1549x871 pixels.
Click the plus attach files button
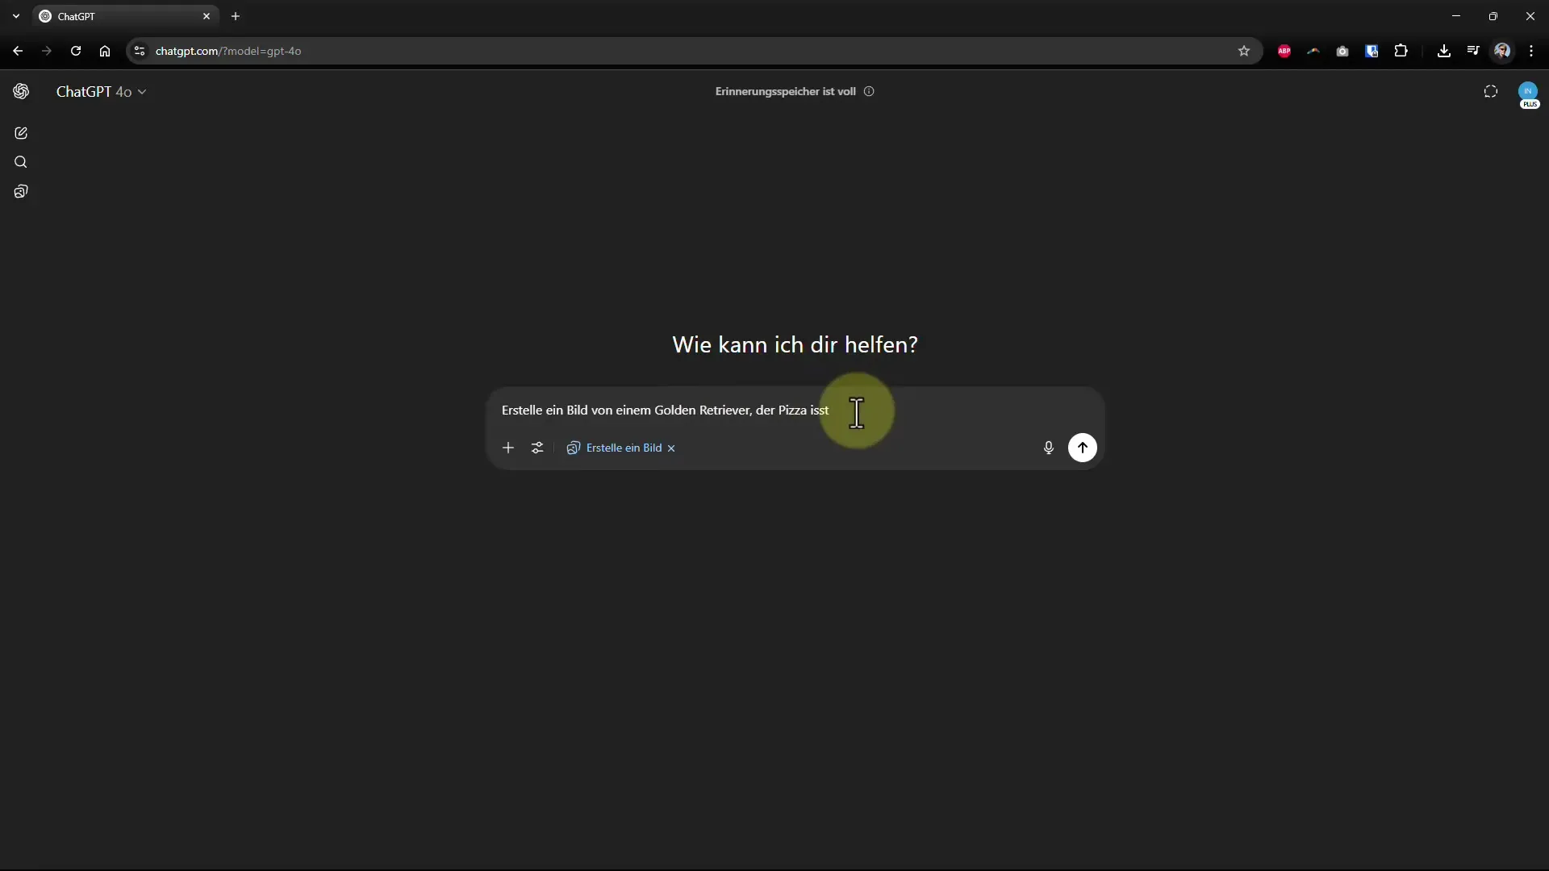[508, 448]
